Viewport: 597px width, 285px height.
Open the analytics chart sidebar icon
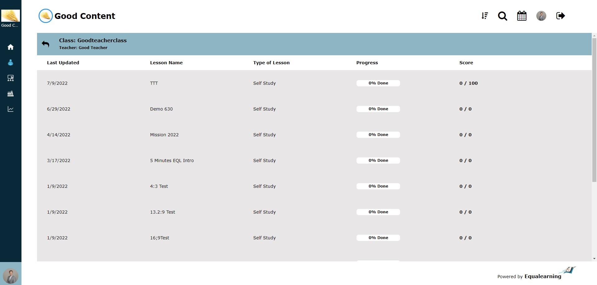[x=11, y=109]
